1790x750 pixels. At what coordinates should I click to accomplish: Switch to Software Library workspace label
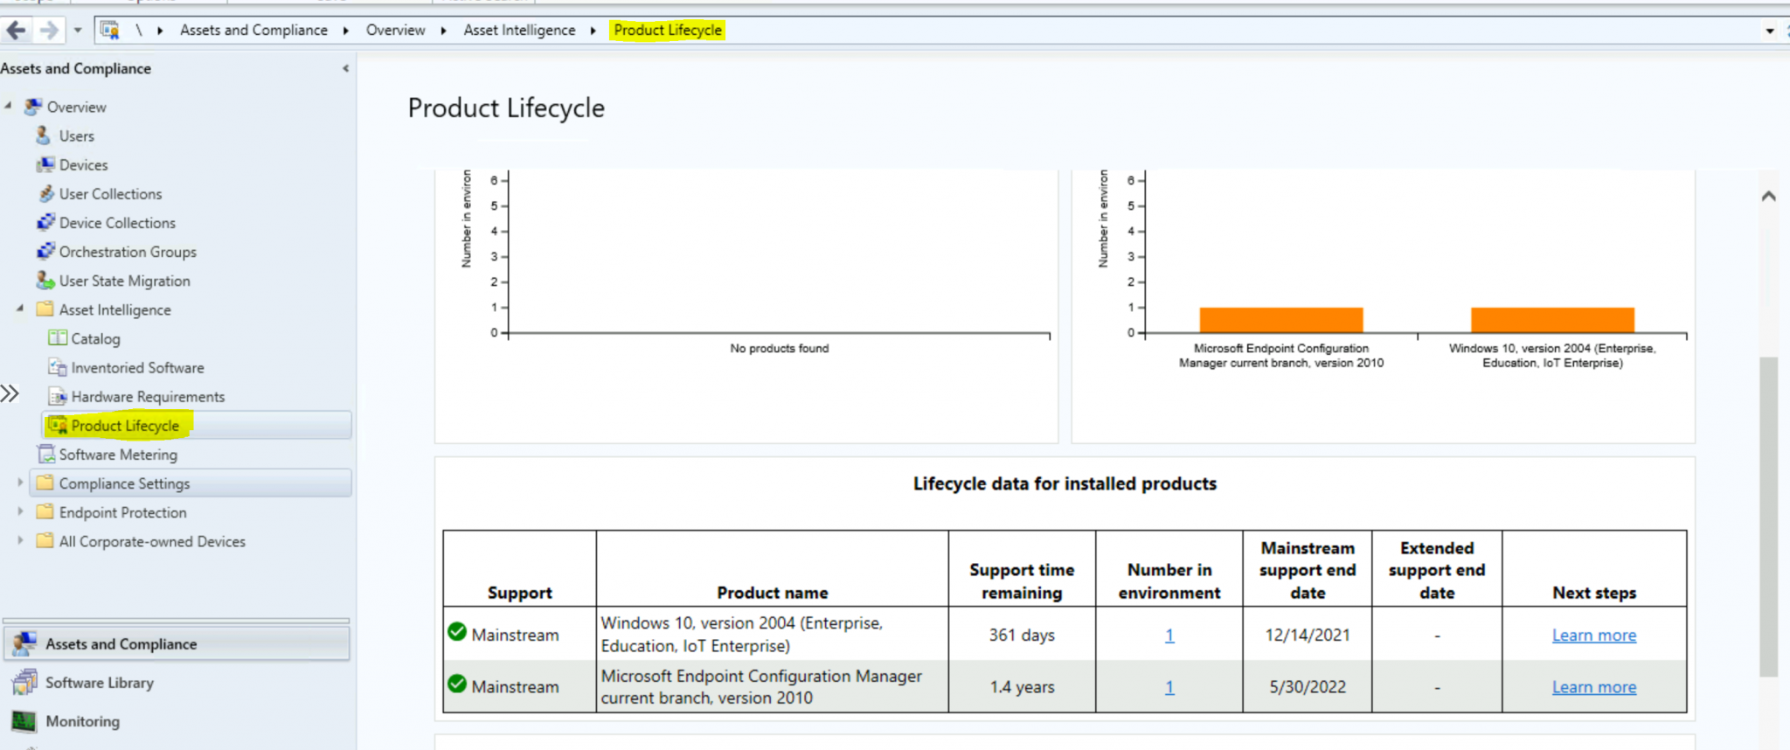tap(100, 683)
